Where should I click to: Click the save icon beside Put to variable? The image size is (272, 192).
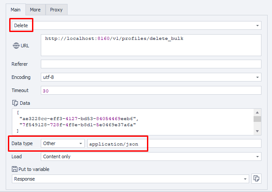15,169
